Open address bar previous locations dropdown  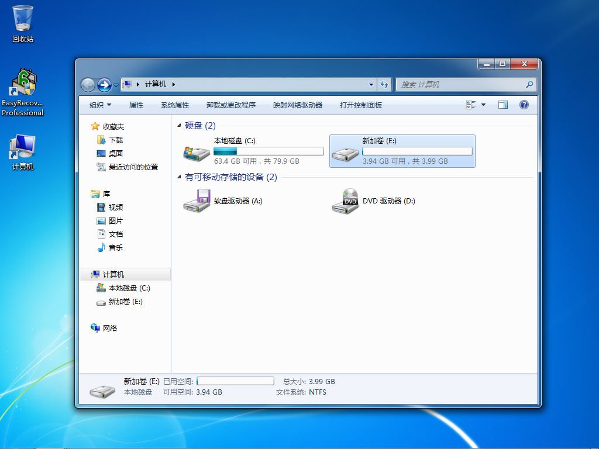370,84
